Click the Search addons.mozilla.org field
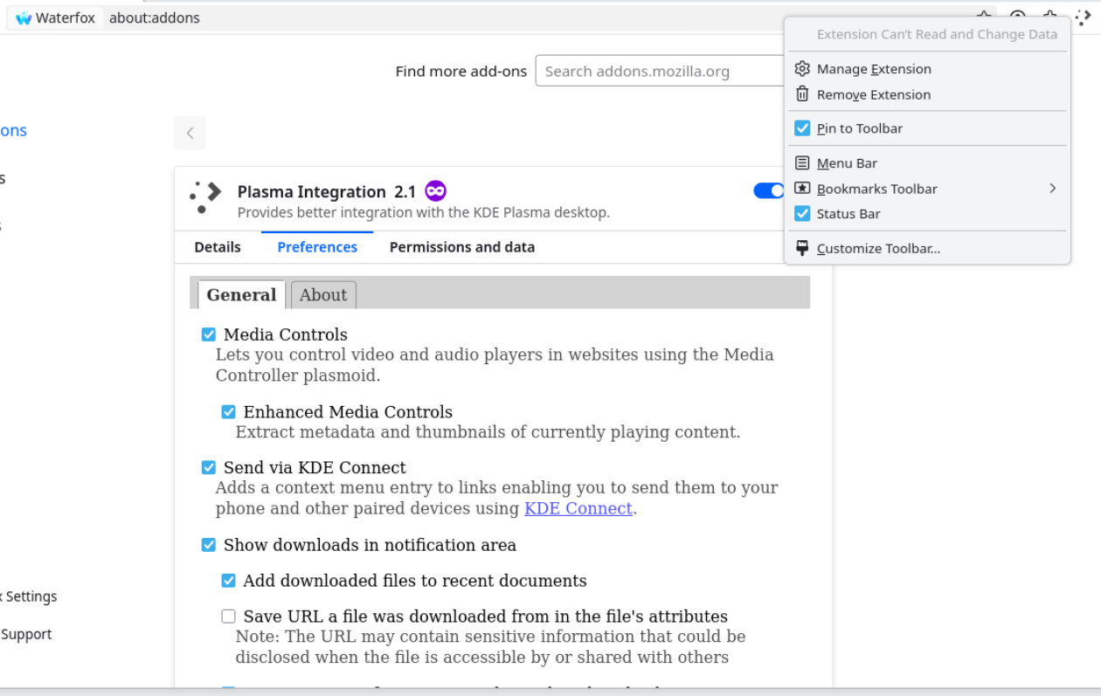This screenshot has height=696, width=1101. 661,72
